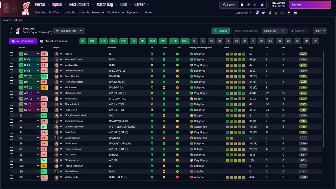Viewport: 336px width, 189px height.
Task: Click Virgil van Dijk's player portrait
Action: click(56, 65)
